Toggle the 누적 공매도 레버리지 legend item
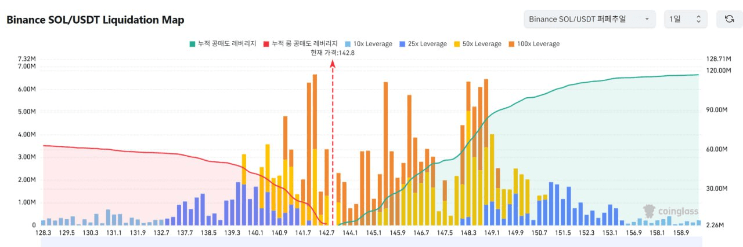The width and height of the screenshot is (743, 247). coord(222,44)
